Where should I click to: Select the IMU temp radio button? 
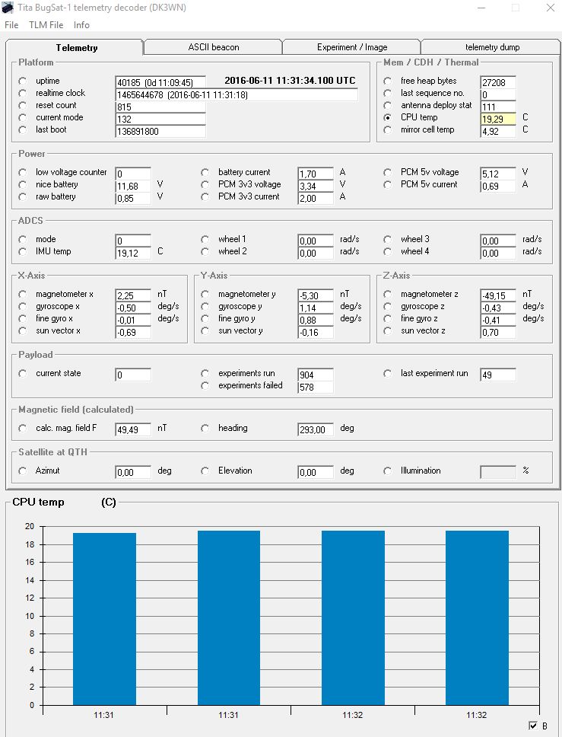point(23,251)
